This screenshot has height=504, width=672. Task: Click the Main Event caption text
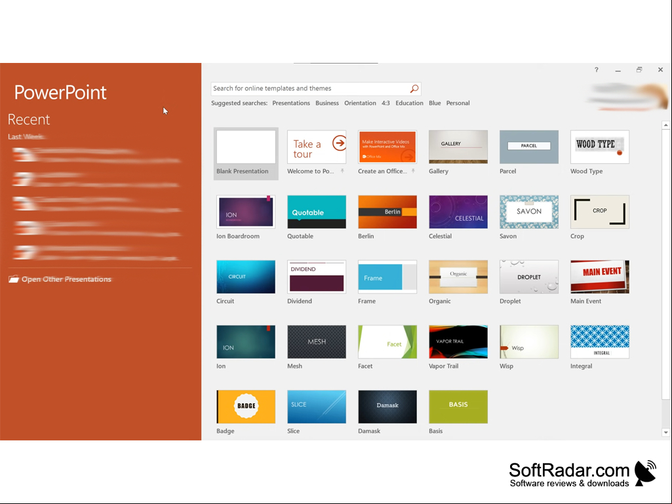[x=586, y=301]
